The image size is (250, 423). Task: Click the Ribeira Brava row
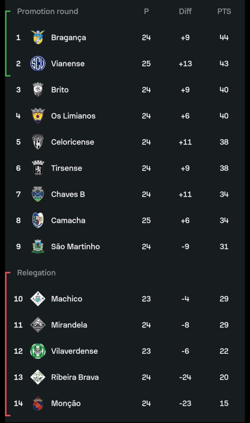(75, 377)
